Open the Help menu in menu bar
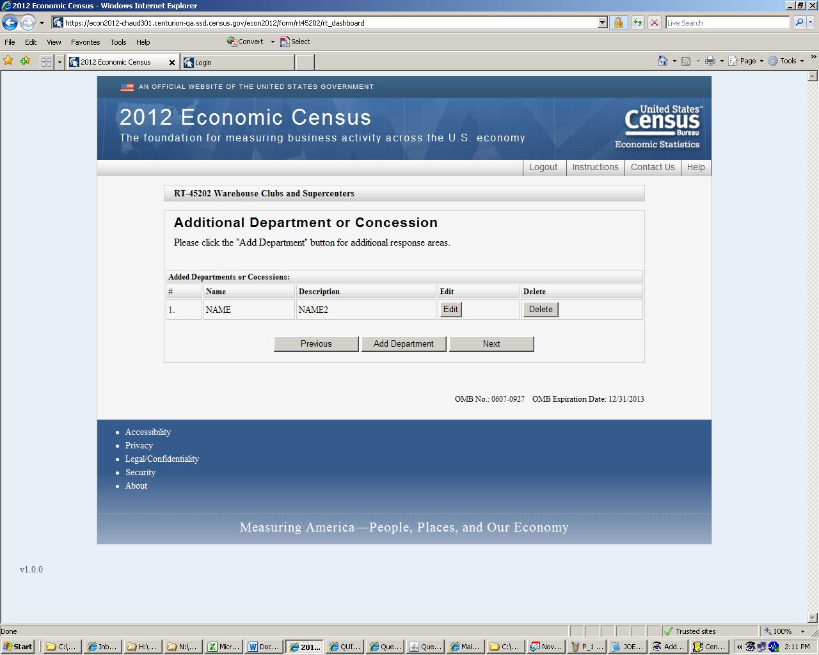Screen dimensions: 819x655 143,42
